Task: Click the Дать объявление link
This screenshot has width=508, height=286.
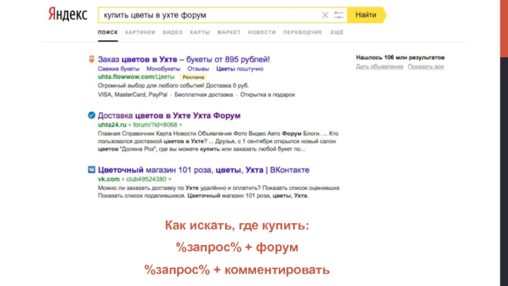Action: (x=379, y=67)
